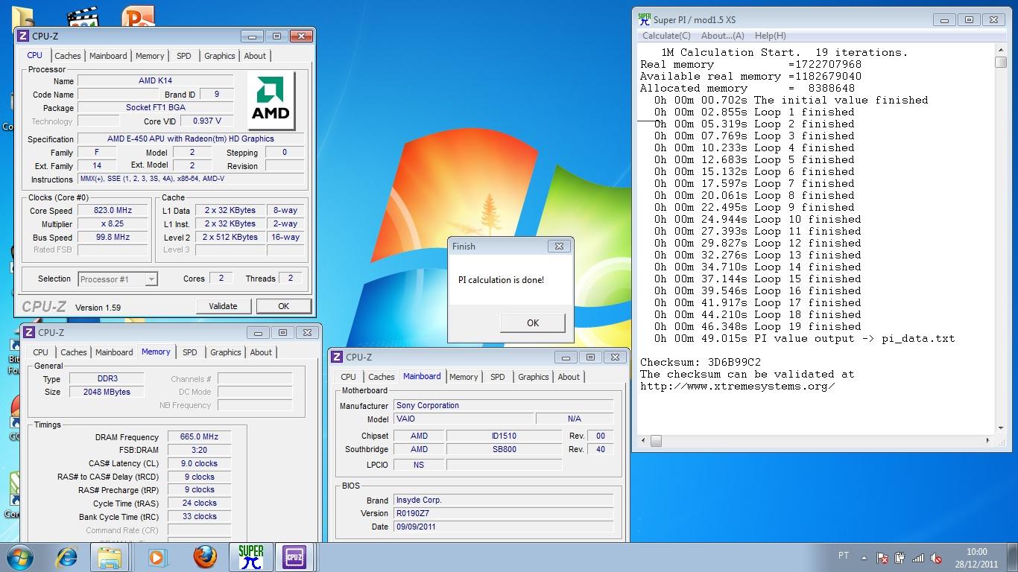Click the Show Desktop strip
This screenshot has width=1018, height=572.
coord(1013,557)
